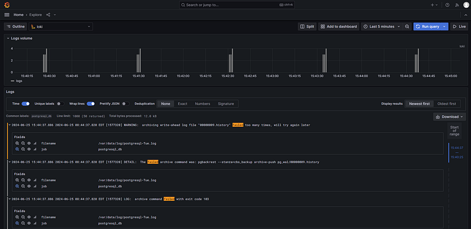Go to the Home breadcrumb
Image resolution: width=471 pixels, height=229 pixels.
pos(18,15)
